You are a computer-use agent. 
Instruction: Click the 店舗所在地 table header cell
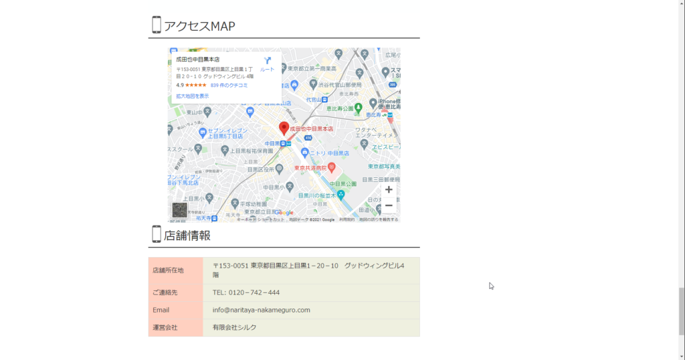tap(176, 270)
